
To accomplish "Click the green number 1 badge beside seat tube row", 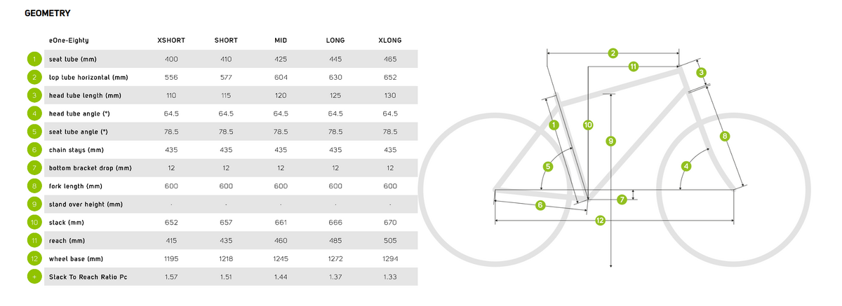I will coord(34,59).
